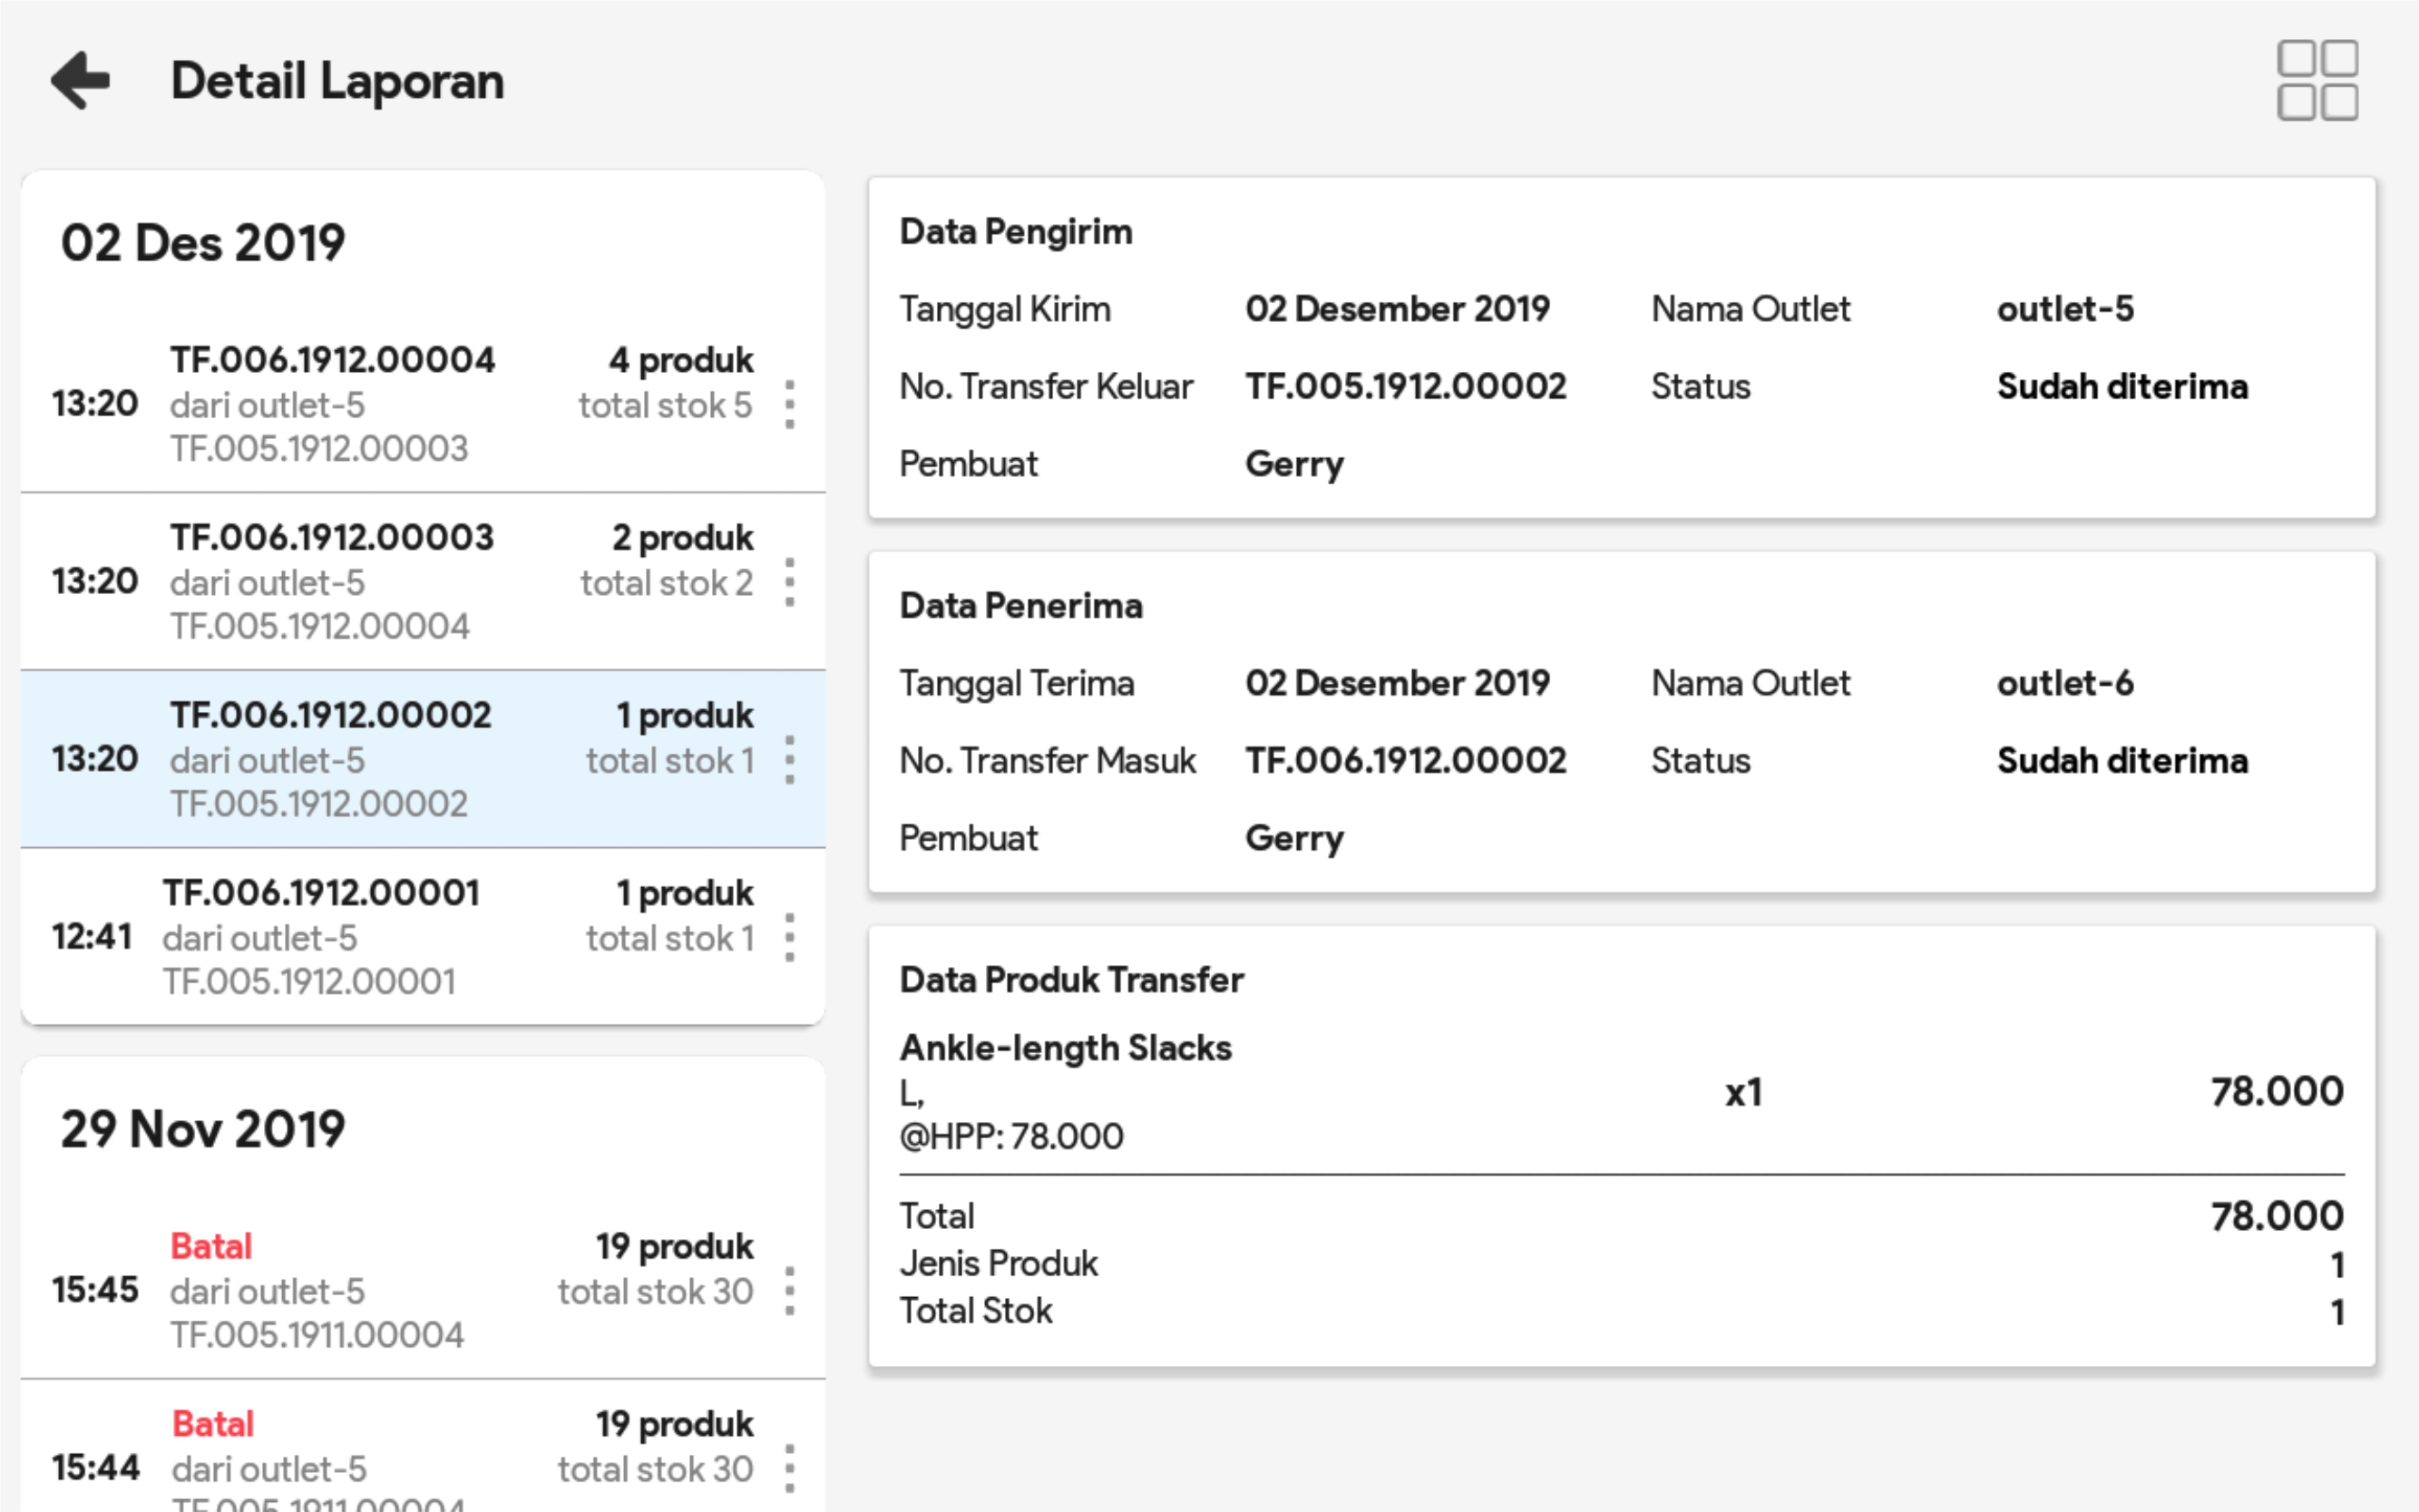Open options menu for TF.006.1912.00004
Screen dimensions: 2419x1512
(x=790, y=404)
